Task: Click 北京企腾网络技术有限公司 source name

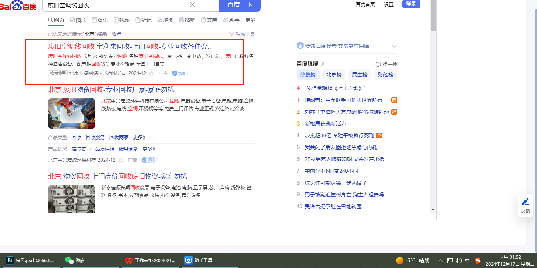Action: tap(98, 73)
